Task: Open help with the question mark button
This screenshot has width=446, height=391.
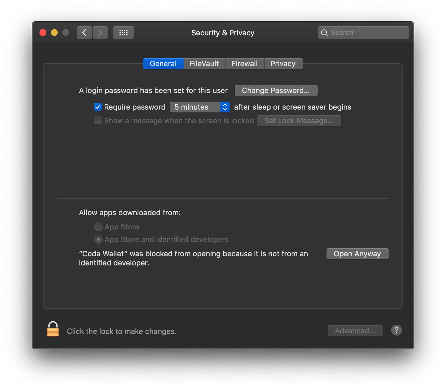Action: [397, 330]
